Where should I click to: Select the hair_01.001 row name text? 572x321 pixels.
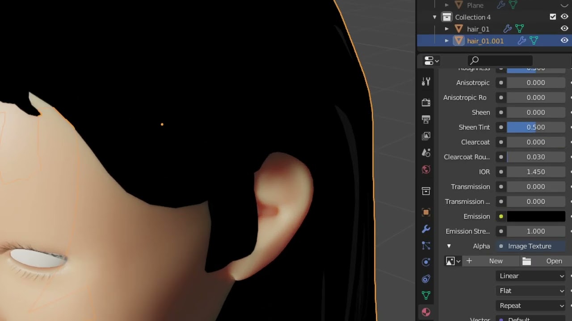coord(485,41)
